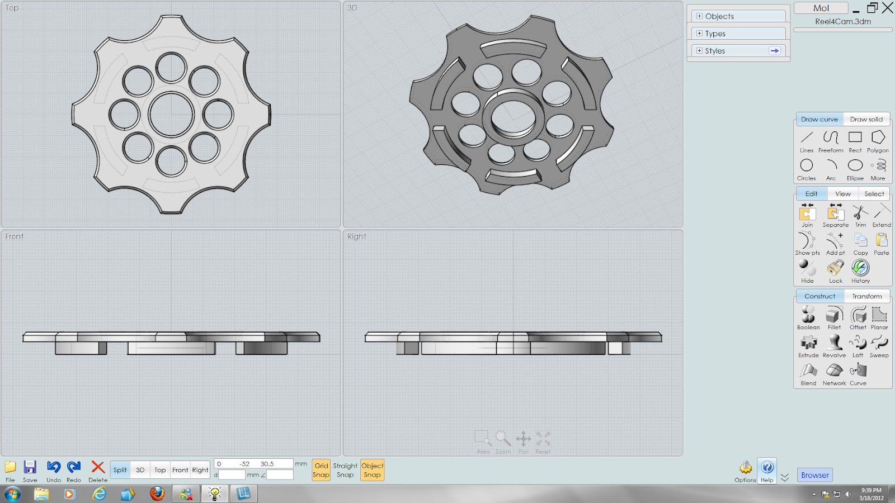Expand the Objects browser section
The width and height of the screenshot is (895, 503).
pos(699,16)
